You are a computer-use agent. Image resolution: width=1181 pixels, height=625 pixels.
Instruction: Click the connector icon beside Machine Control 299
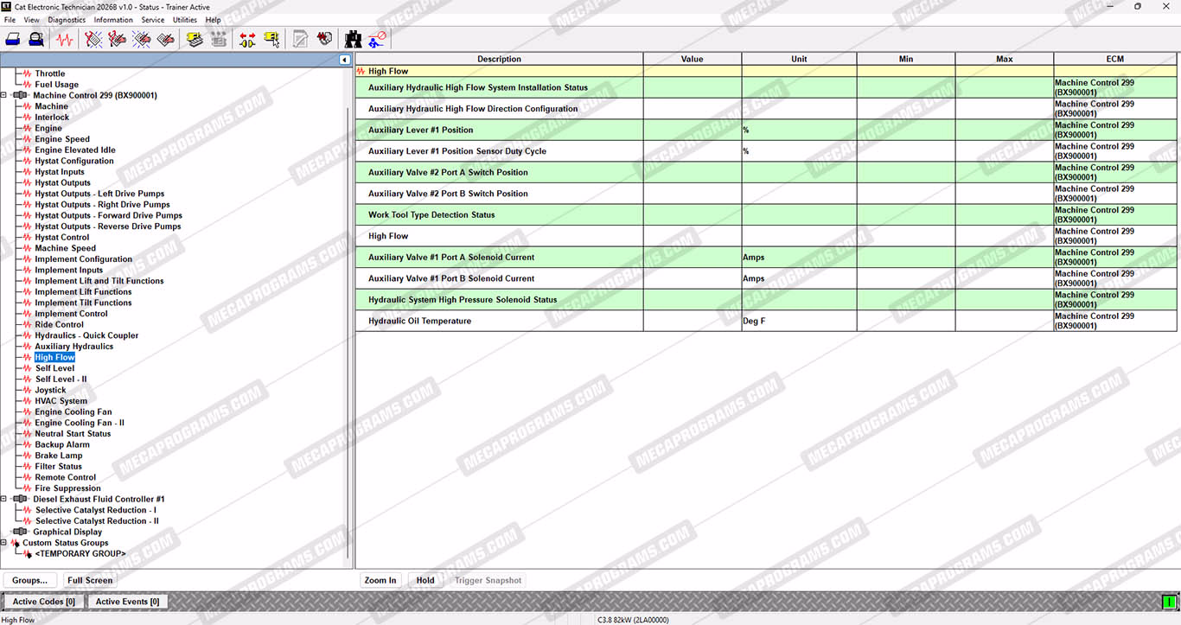click(22, 96)
